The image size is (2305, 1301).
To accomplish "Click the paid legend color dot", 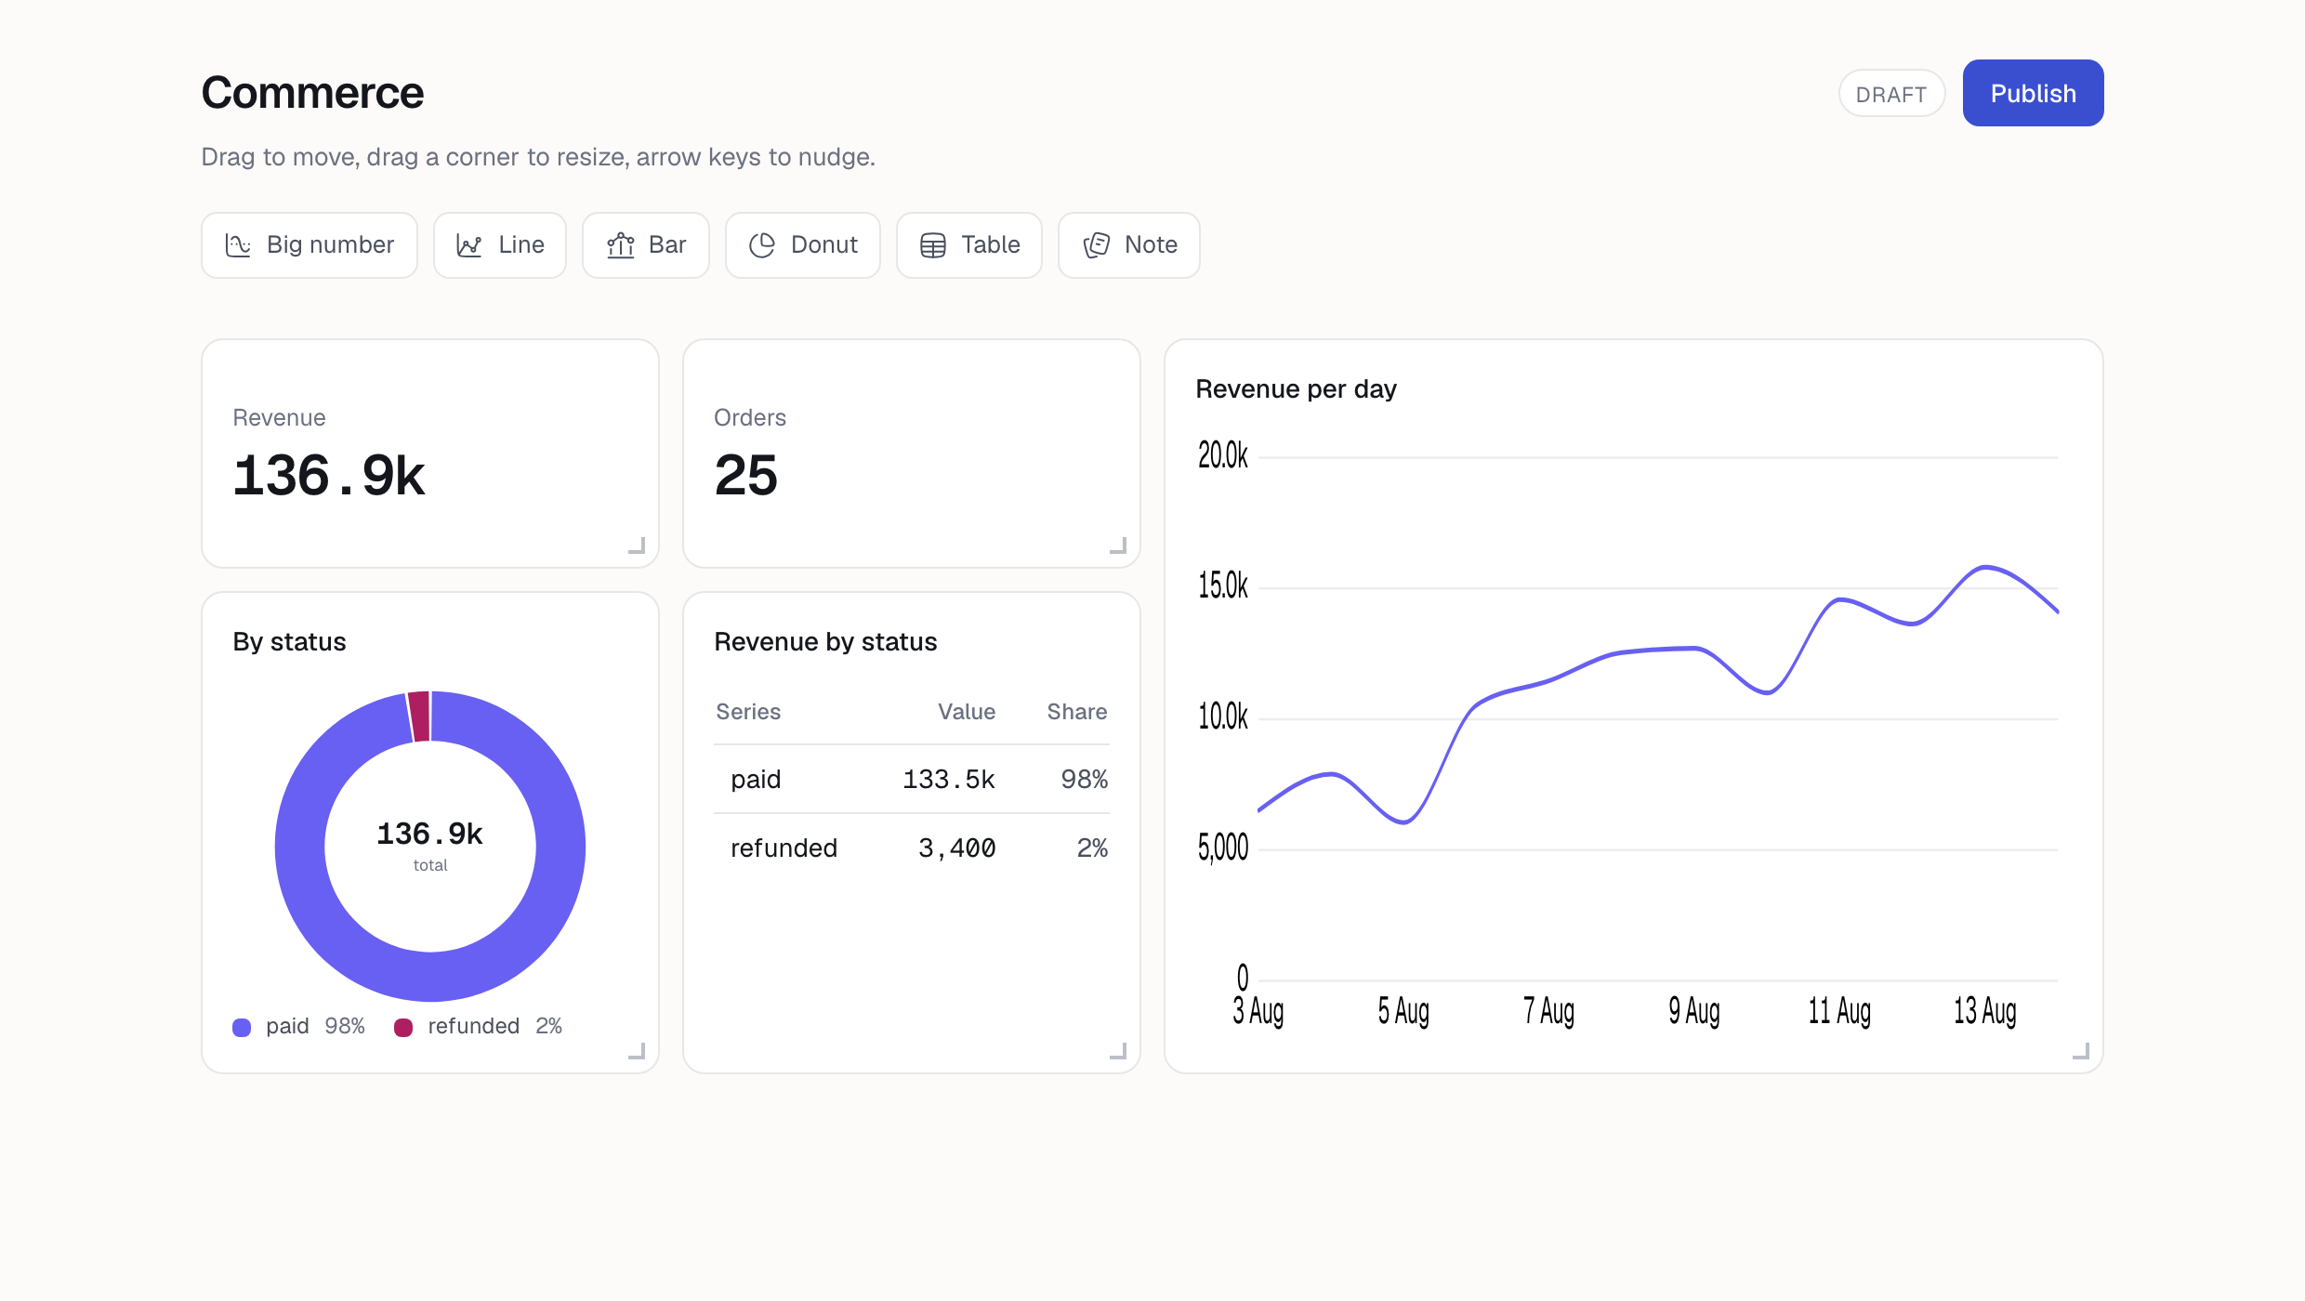I will [242, 1027].
